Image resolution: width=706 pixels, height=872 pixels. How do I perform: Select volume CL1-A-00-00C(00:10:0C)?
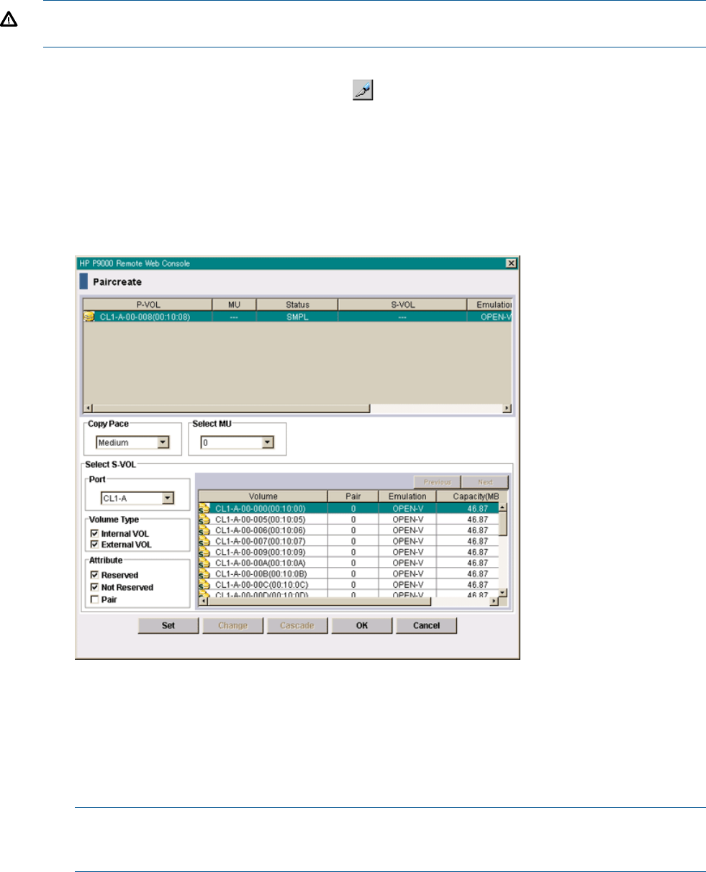pyautogui.click(x=348, y=584)
